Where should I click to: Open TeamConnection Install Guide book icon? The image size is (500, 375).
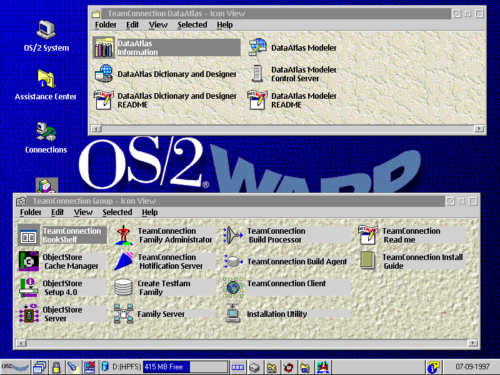click(368, 261)
